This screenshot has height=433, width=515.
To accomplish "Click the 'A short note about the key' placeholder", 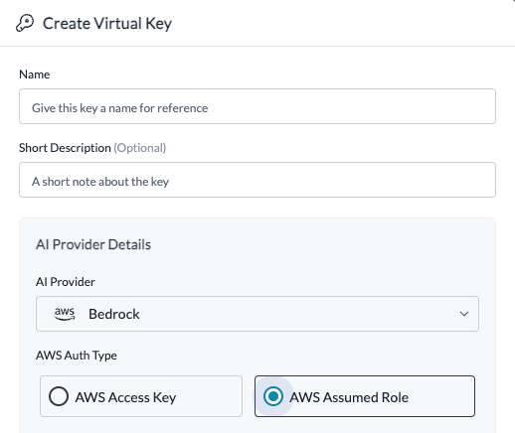I will pyautogui.click(x=100, y=182).
